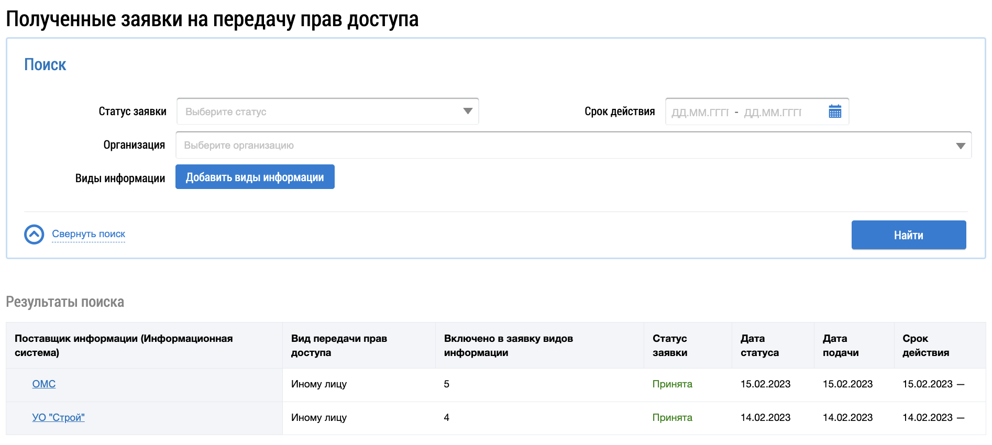The height and width of the screenshot is (445, 992).
Task: Open the Организация dropdown list
Action: (573, 146)
